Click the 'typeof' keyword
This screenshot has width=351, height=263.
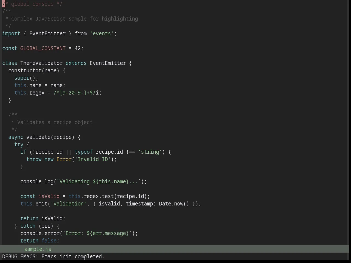pyautogui.click(x=84, y=152)
